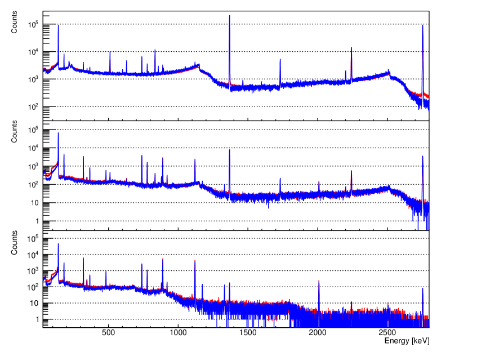This screenshot has height=352, width=477.
Task: Click the 1500 tick label on the energy axis
Action: [248, 332]
